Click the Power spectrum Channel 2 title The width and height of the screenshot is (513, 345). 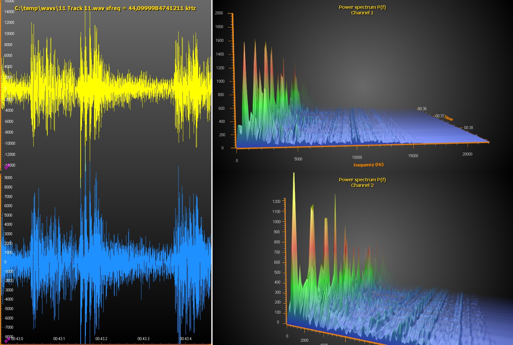[362, 182]
